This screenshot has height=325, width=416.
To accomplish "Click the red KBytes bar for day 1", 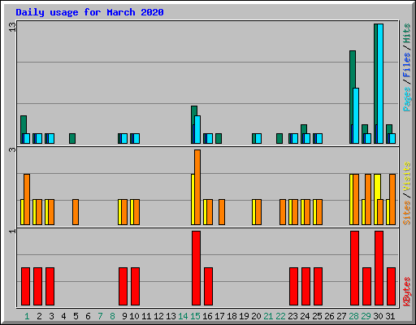I will (25, 286).
